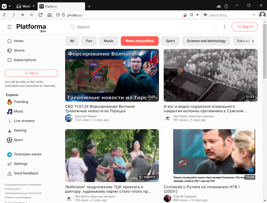Viewport: 267px width, 203px height.
Task: Open search engine selector icon
Action: click(206, 15)
